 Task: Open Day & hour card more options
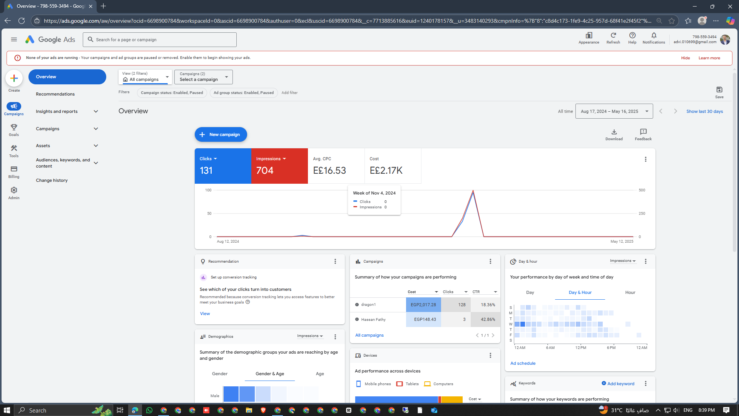(x=645, y=261)
